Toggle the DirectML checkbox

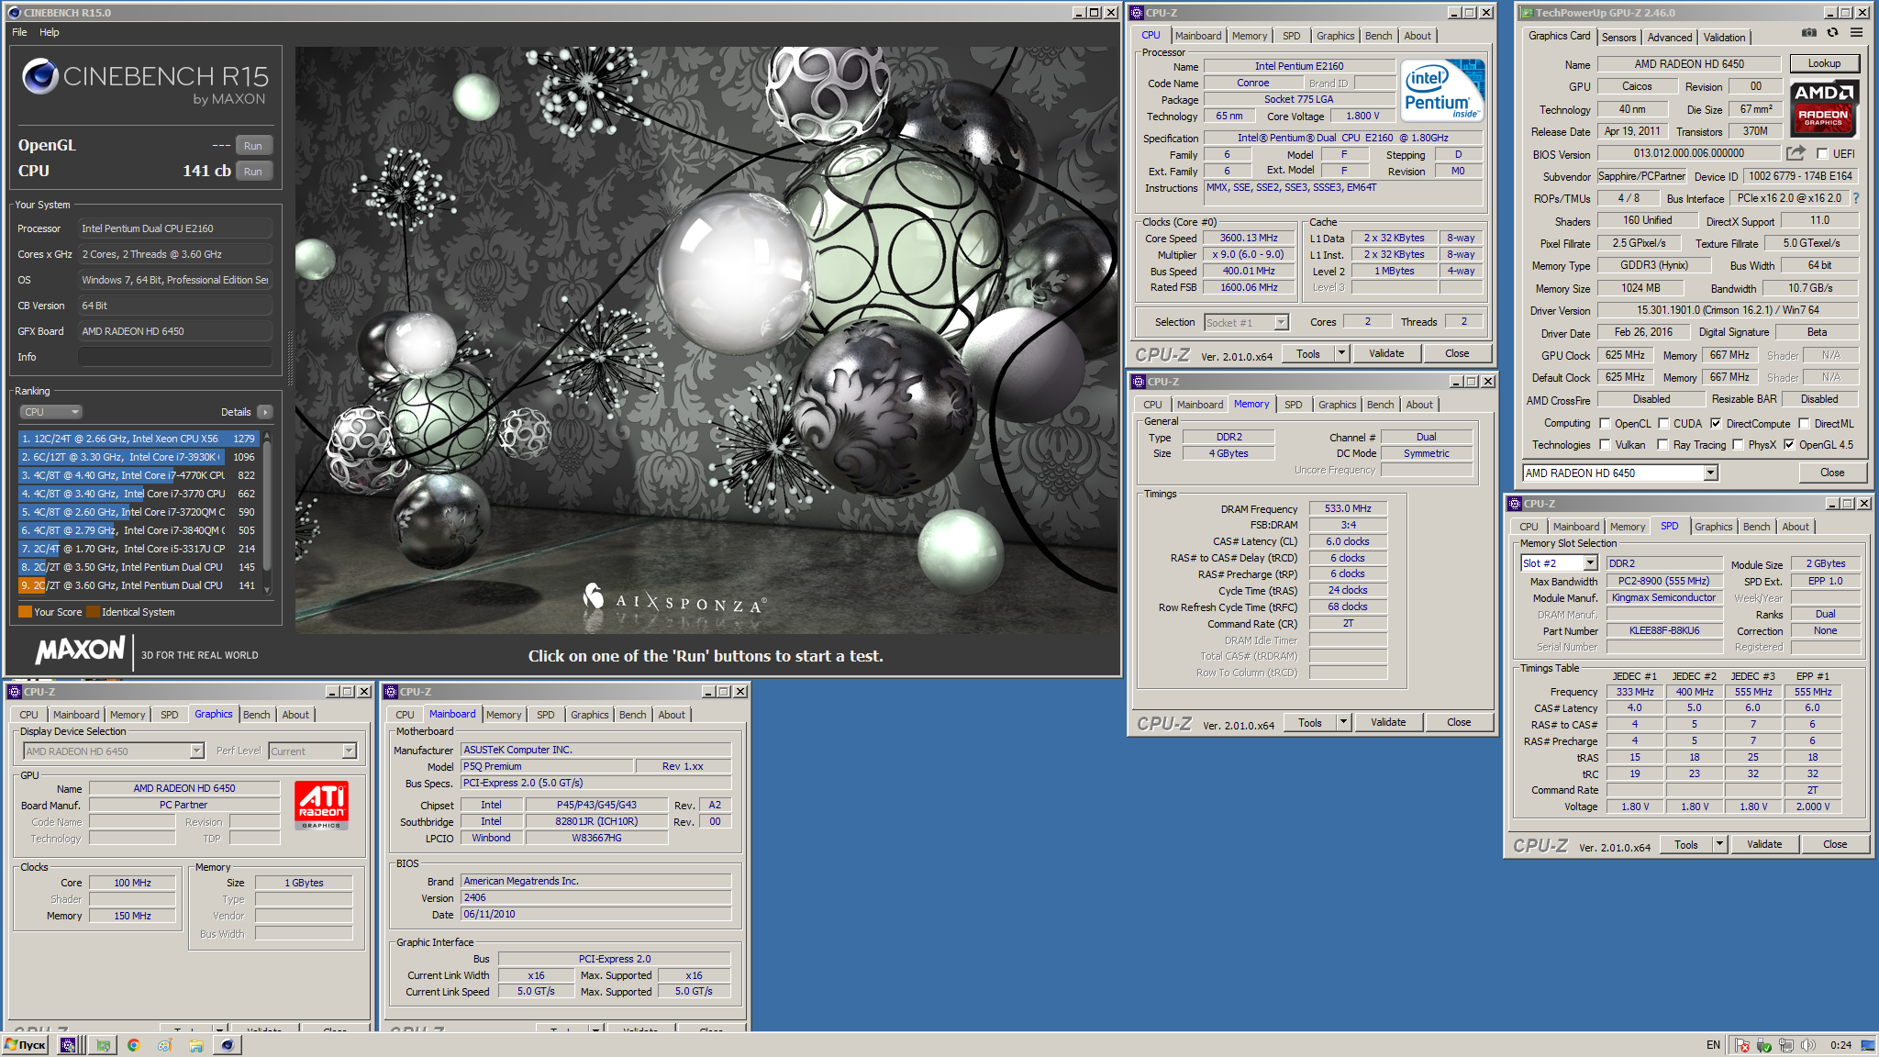[1804, 424]
